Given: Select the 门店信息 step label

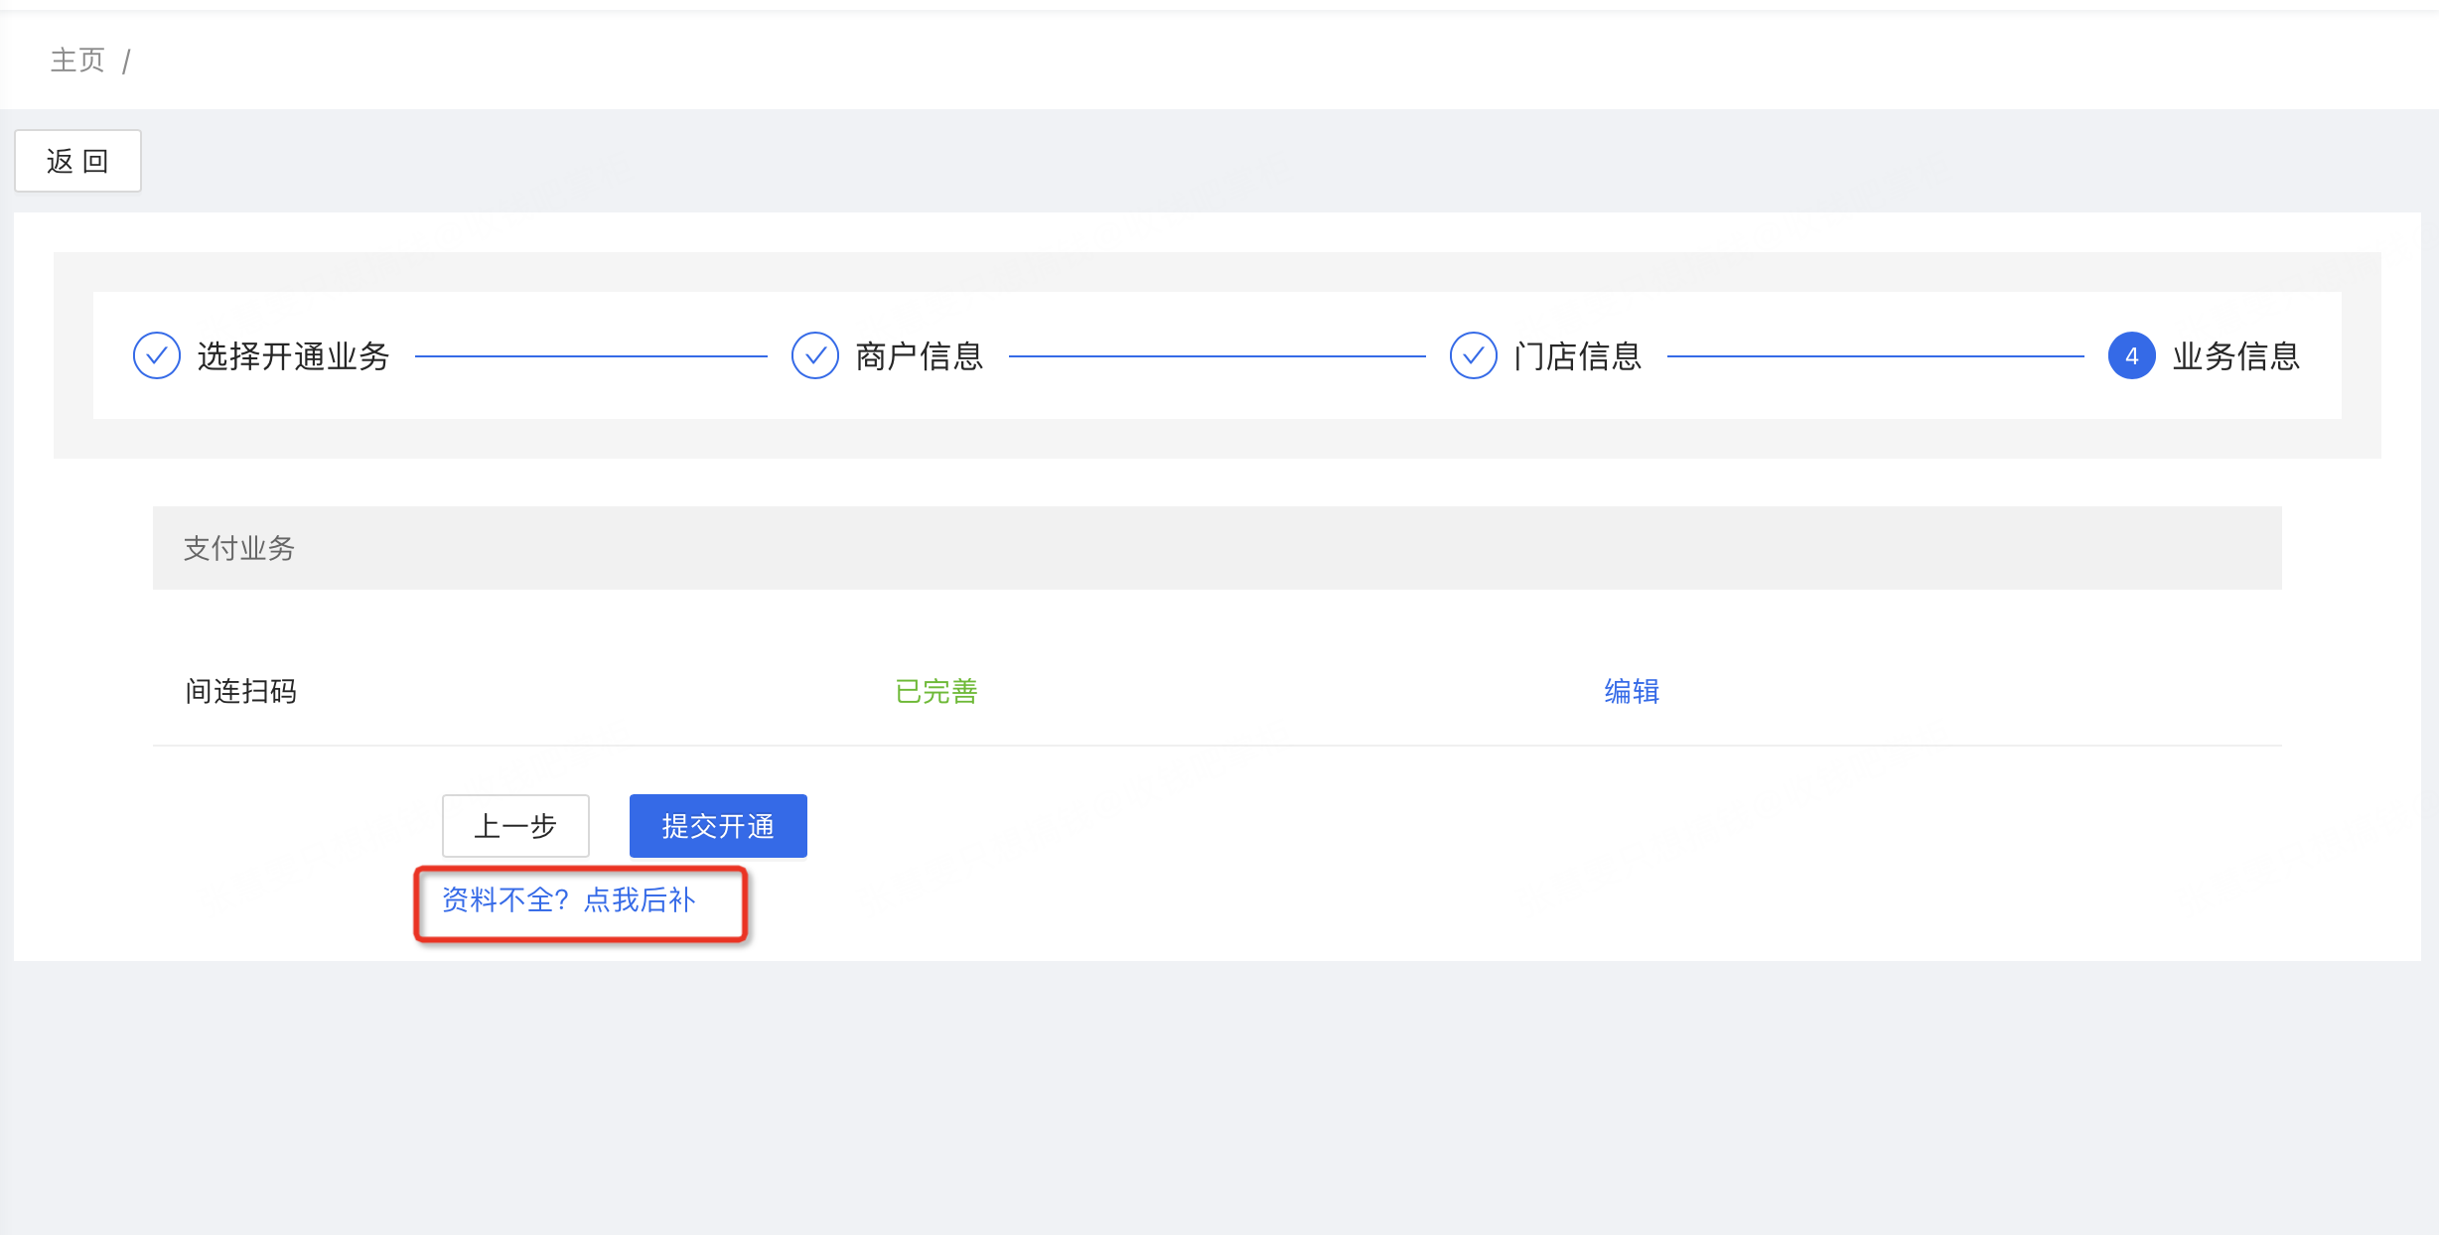Looking at the screenshot, I should point(1578,356).
